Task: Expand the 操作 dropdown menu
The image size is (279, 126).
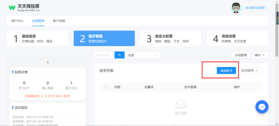Action: 260,55
